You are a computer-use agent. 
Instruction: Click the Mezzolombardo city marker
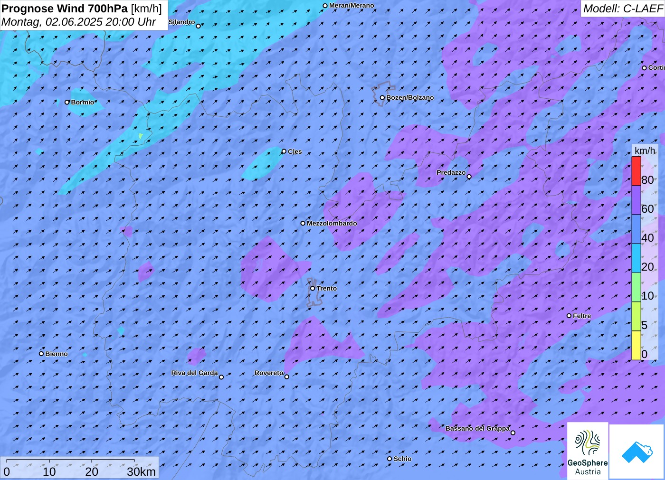coord(303,223)
